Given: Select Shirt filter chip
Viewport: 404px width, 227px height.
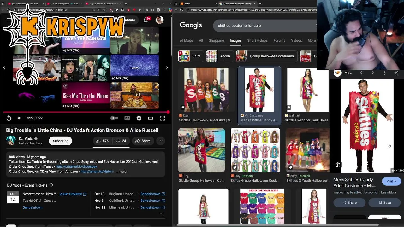Looking at the screenshot, I should (190, 56).
